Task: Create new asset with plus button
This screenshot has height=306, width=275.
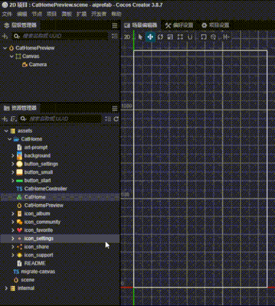Action: [5, 119]
